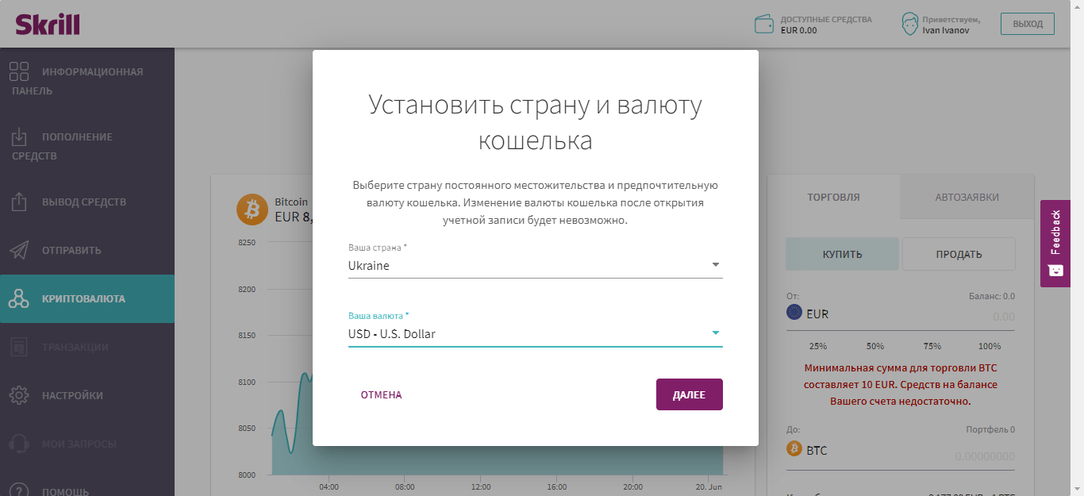
Task: Pick the 50% amount shortcut
Action: [875, 346]
